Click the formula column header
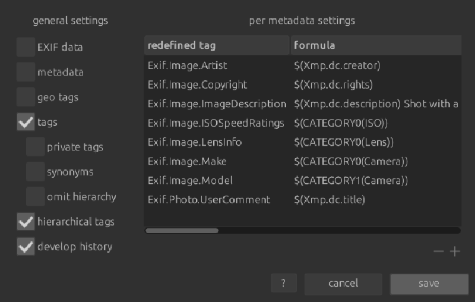 pyautogui.click(x=375, y=45)
